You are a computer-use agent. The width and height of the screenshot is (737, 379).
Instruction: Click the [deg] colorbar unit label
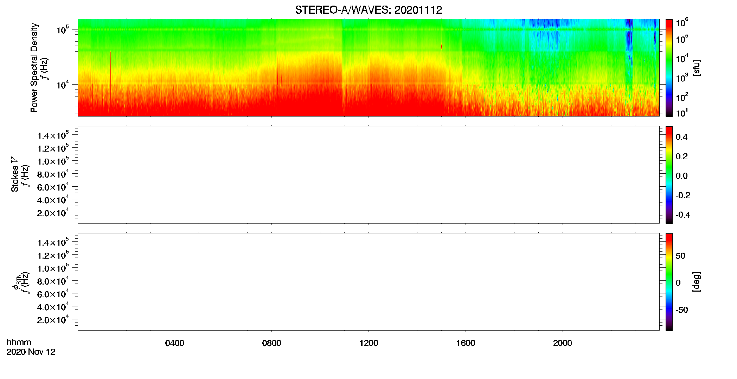(697, 282)
